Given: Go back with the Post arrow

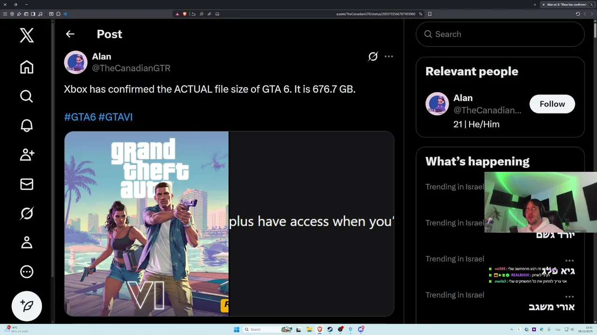Looking at the screenshot, I should point(70,34).
